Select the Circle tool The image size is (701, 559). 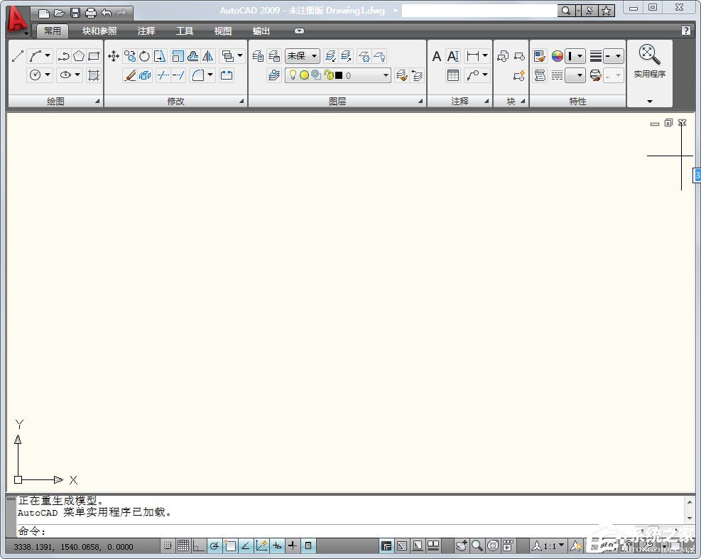36,75
